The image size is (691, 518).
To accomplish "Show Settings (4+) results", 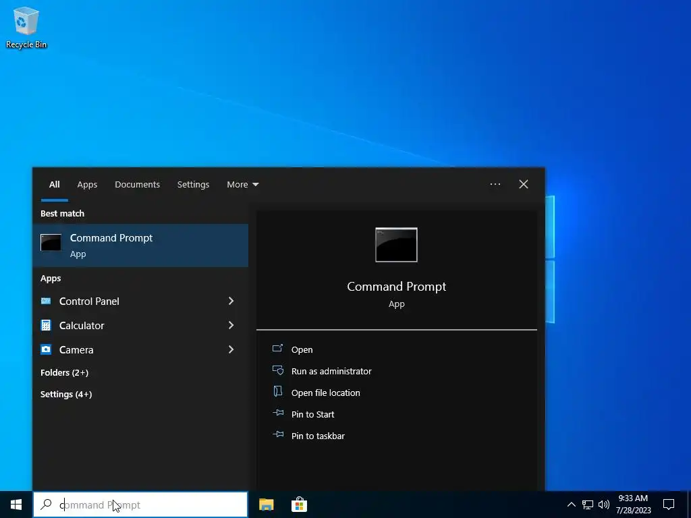I will [x=66, y=394].
